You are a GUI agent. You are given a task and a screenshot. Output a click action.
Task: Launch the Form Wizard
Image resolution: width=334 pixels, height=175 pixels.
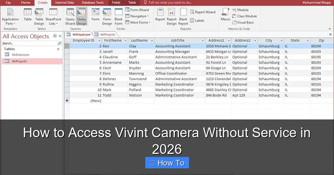tap(137, 10)
